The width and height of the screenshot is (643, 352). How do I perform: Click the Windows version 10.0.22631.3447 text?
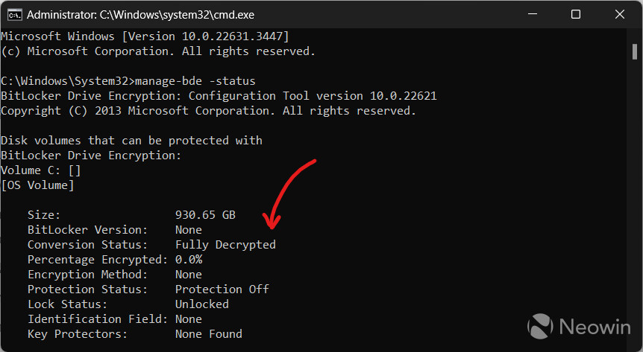(236, 36)
